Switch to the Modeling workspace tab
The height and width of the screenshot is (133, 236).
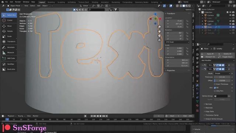click(x=51, y=2)
